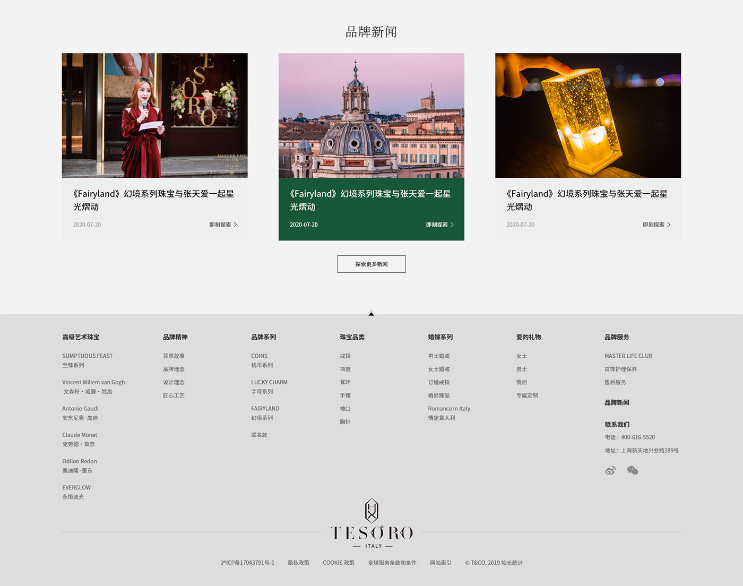Click the 网站索引 sitemap link

440,563
